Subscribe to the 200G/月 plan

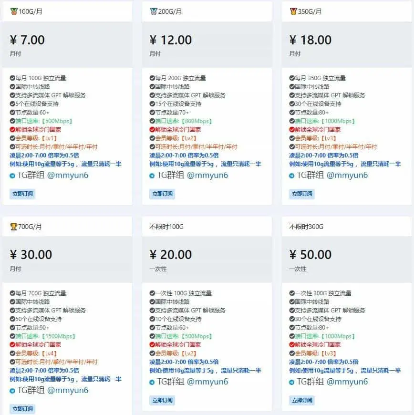click(x=162, y=194)
